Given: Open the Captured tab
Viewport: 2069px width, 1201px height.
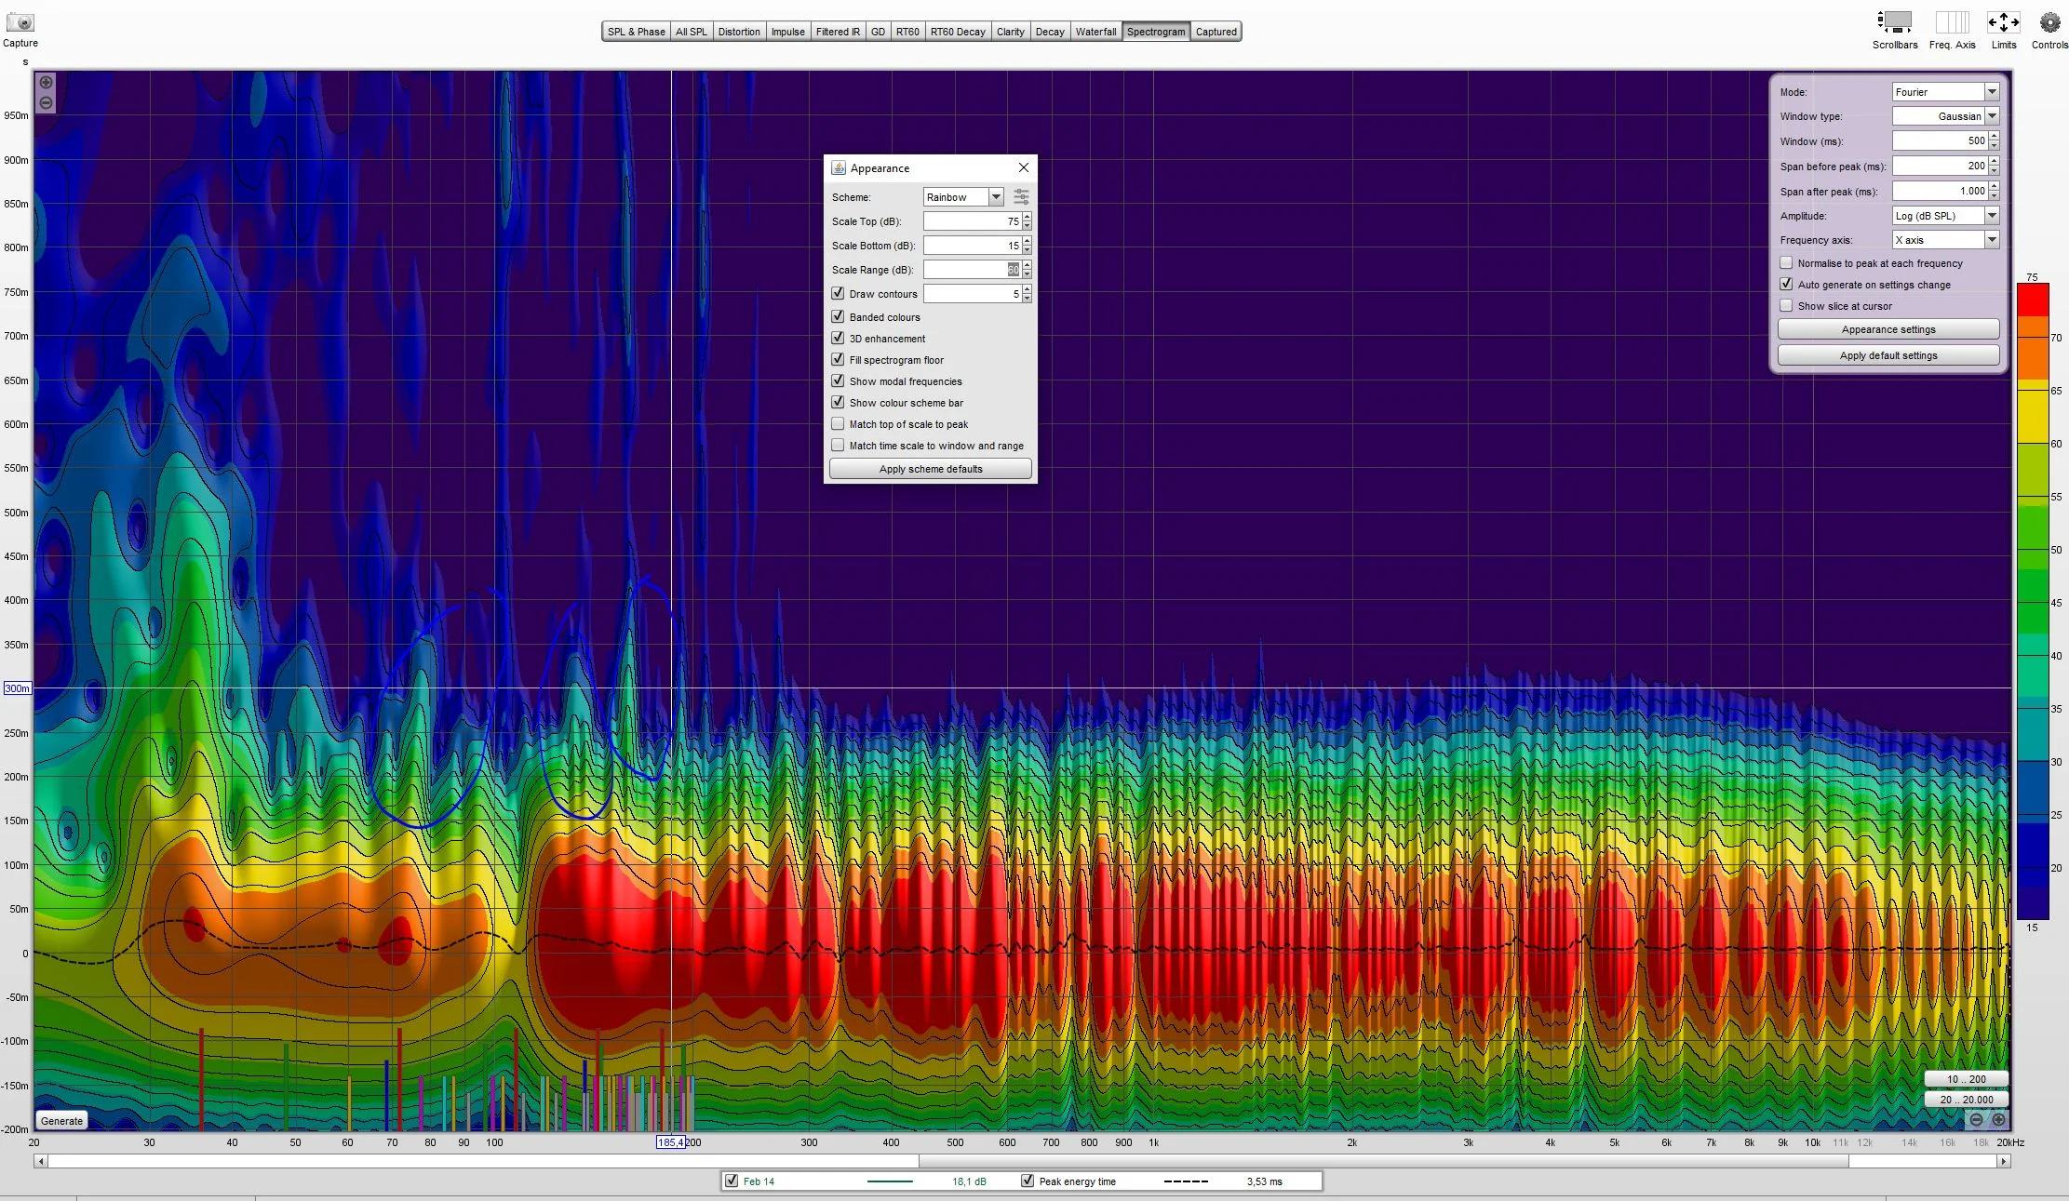Looking at the screenshot, I should (x=1216, y=32).
